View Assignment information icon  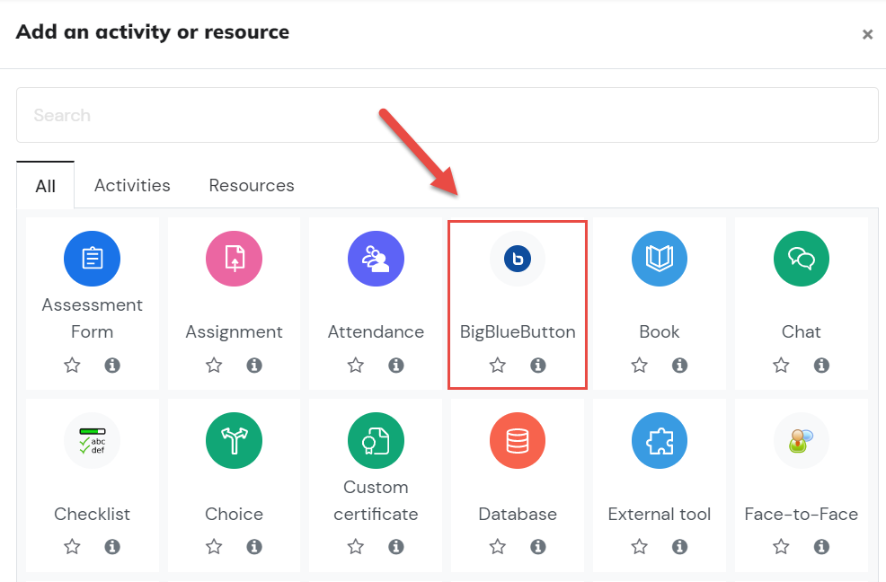(x=254, y=365)
